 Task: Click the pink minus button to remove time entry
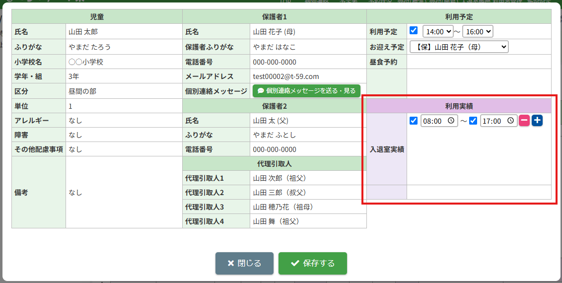[x=524, y=121]
